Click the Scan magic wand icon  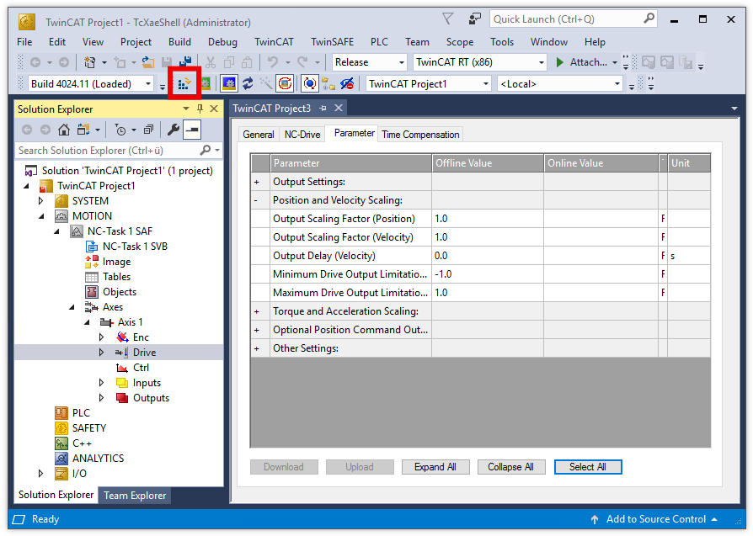pyautogui.click(x=265, y=84)
